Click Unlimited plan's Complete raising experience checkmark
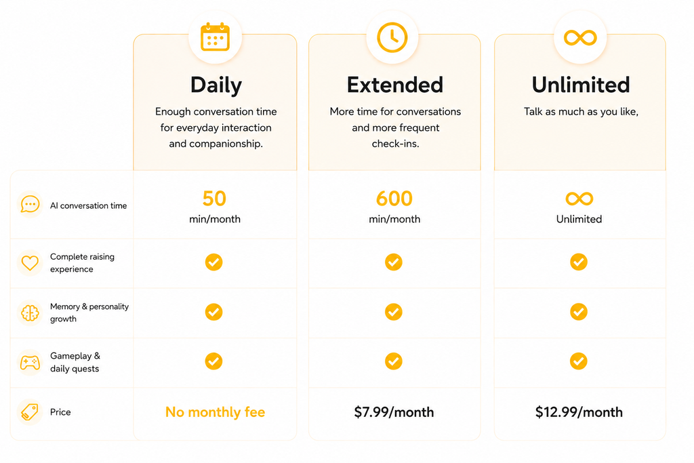This screenshot has height=463, width=694. tap(579, 262)
